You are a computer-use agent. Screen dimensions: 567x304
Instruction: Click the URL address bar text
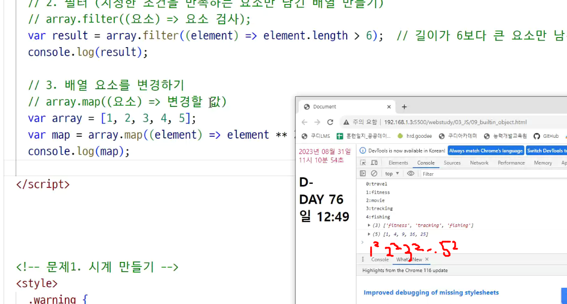click(455, 122)
